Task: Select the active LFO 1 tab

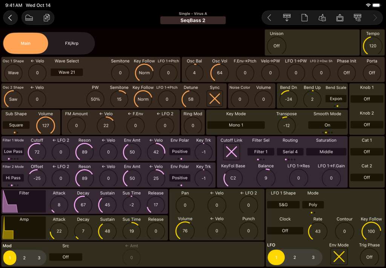Action: pos(276,257)
